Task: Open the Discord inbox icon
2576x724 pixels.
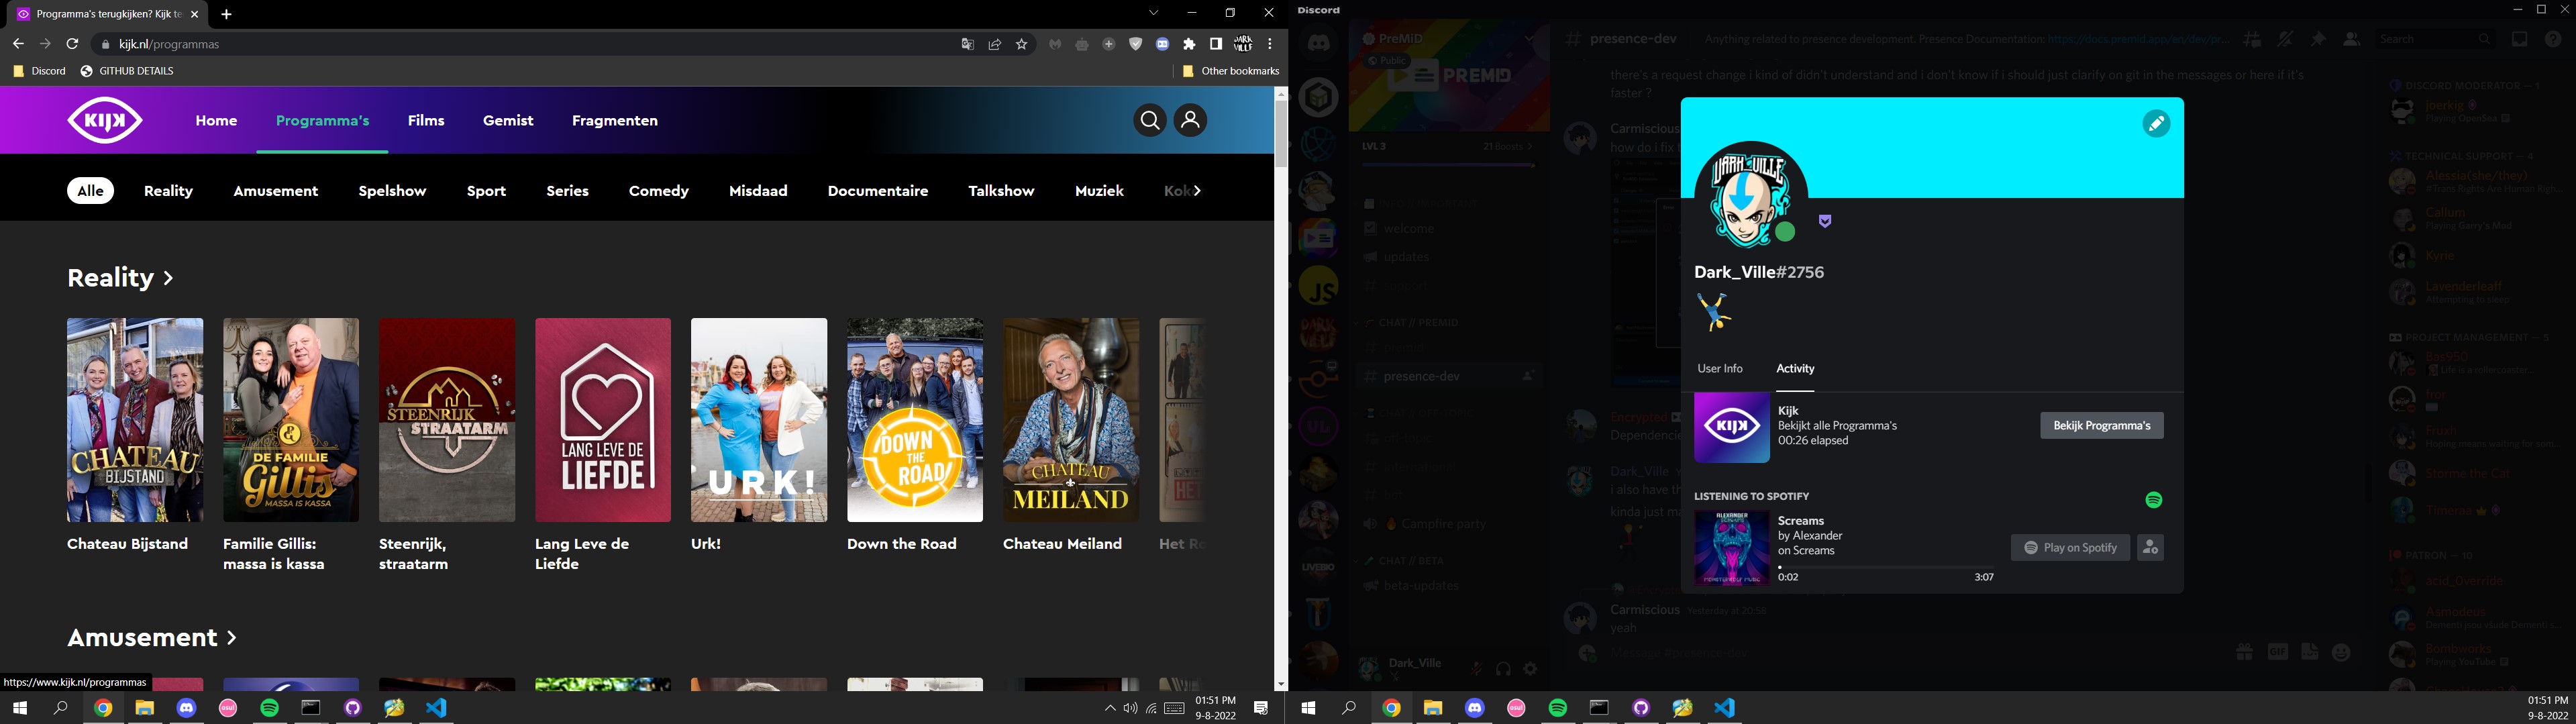Action: pos(2519,39)
